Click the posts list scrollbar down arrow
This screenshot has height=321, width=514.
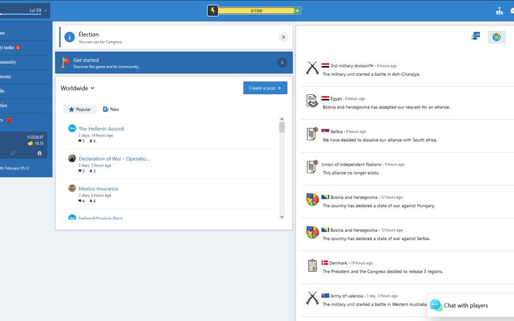[x=281, y=216]
